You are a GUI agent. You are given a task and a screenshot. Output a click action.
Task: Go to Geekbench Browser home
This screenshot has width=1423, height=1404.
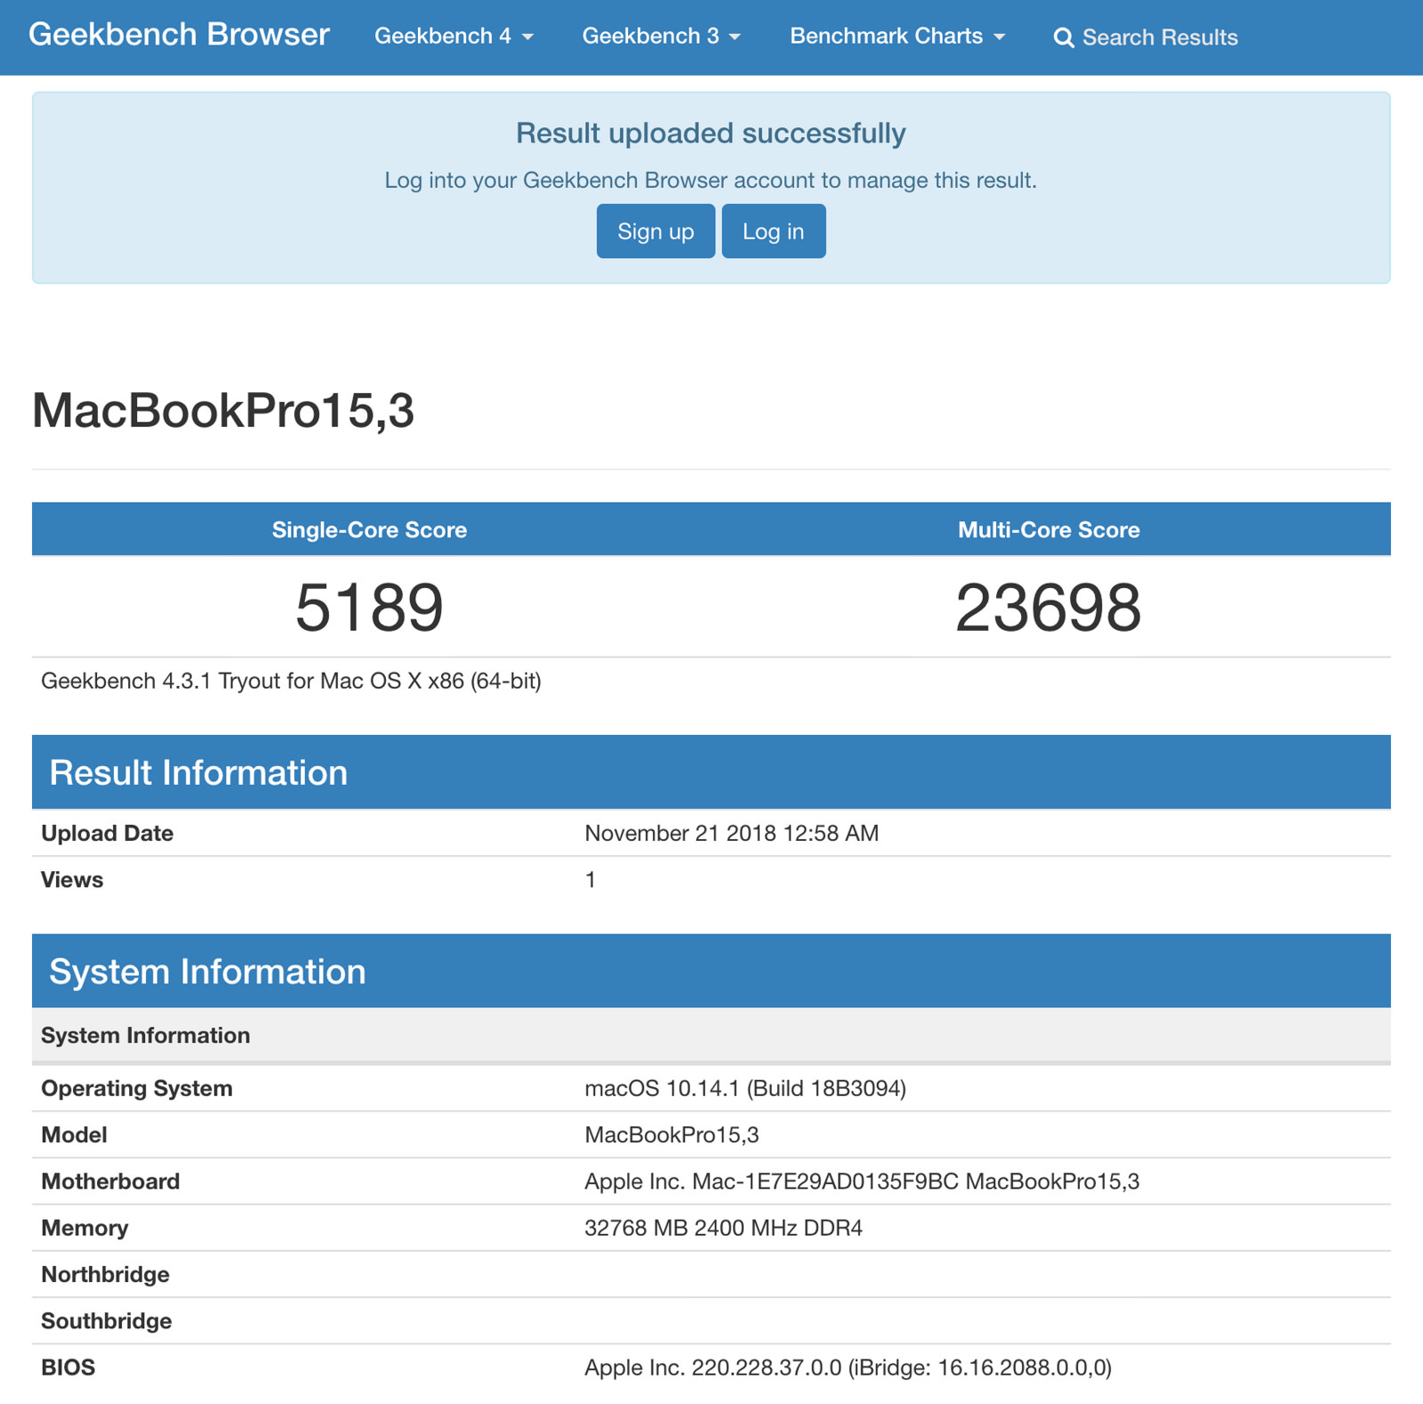(179, 35)
